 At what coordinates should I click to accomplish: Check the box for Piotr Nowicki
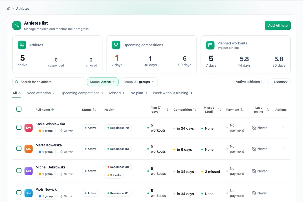(19, 193)
